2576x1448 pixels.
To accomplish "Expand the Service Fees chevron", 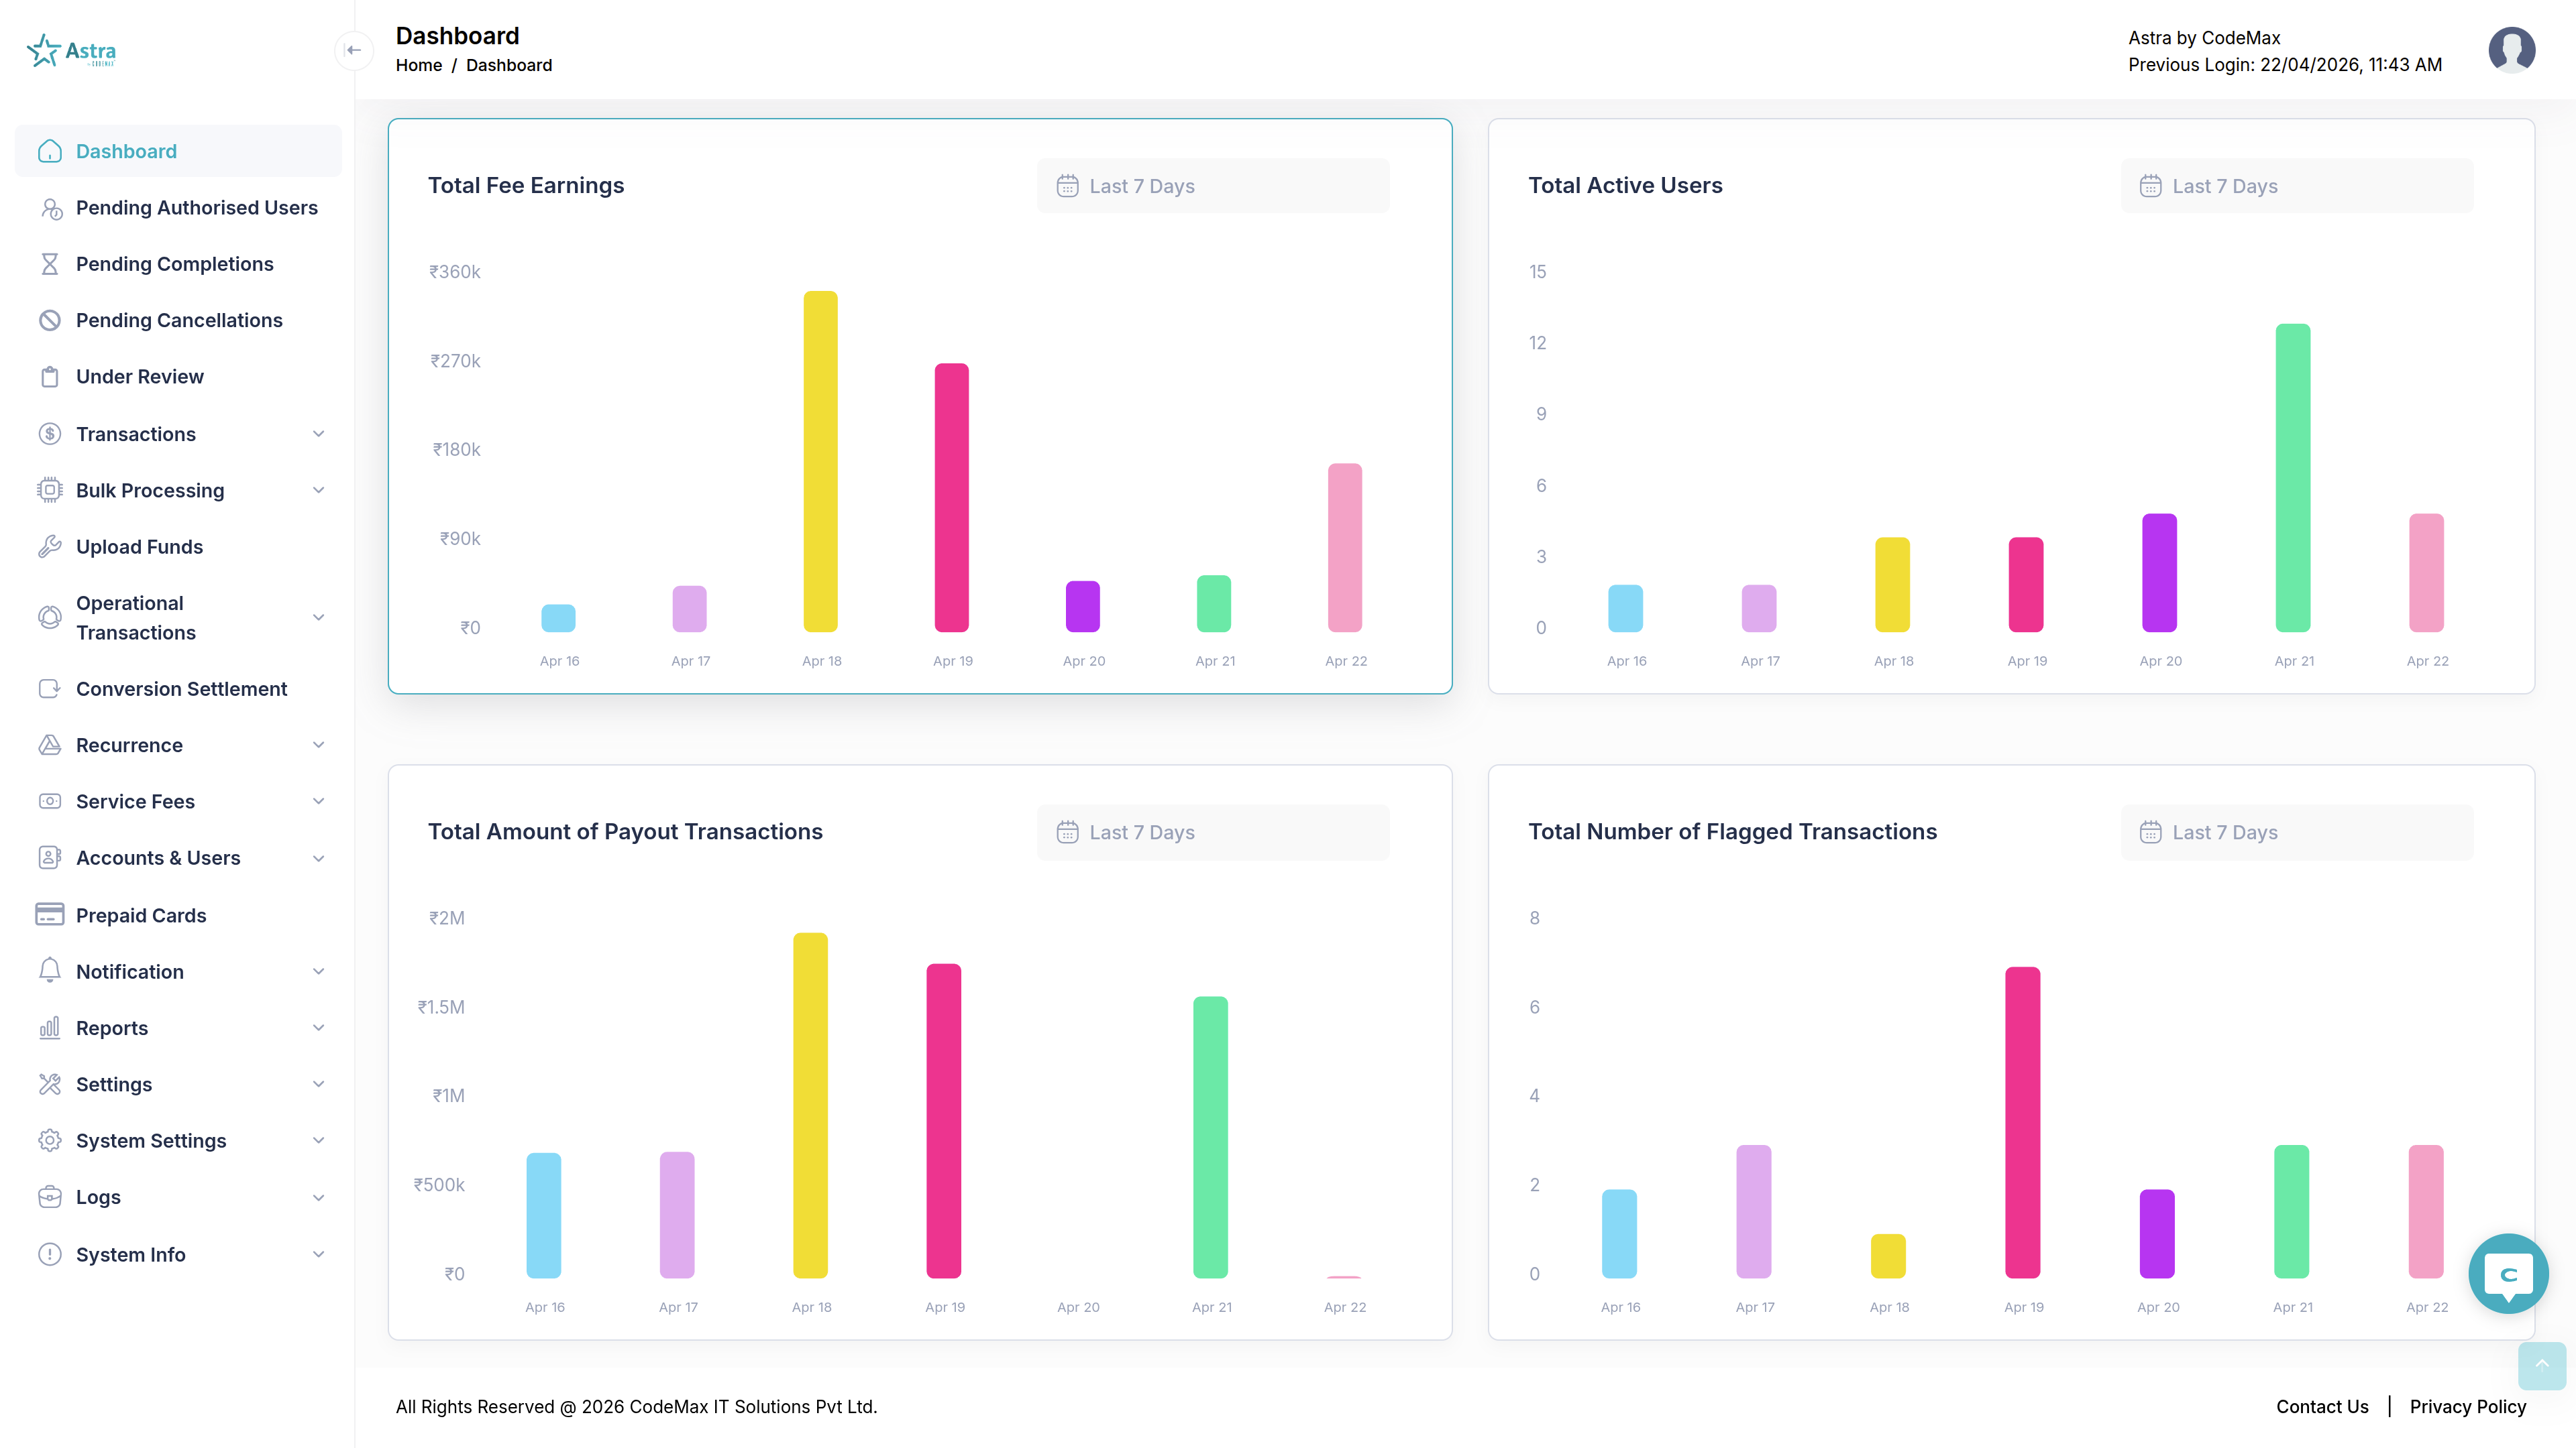I will click(x=319, y=802).
